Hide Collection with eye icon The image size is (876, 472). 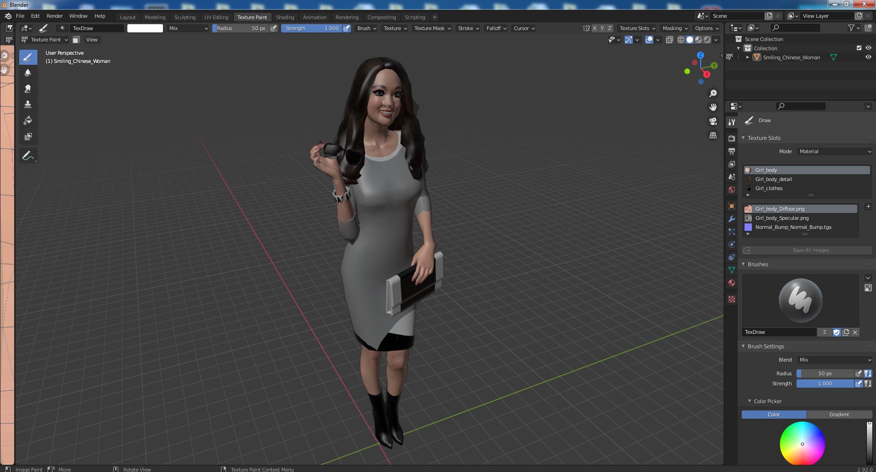(x=868, y=48)
